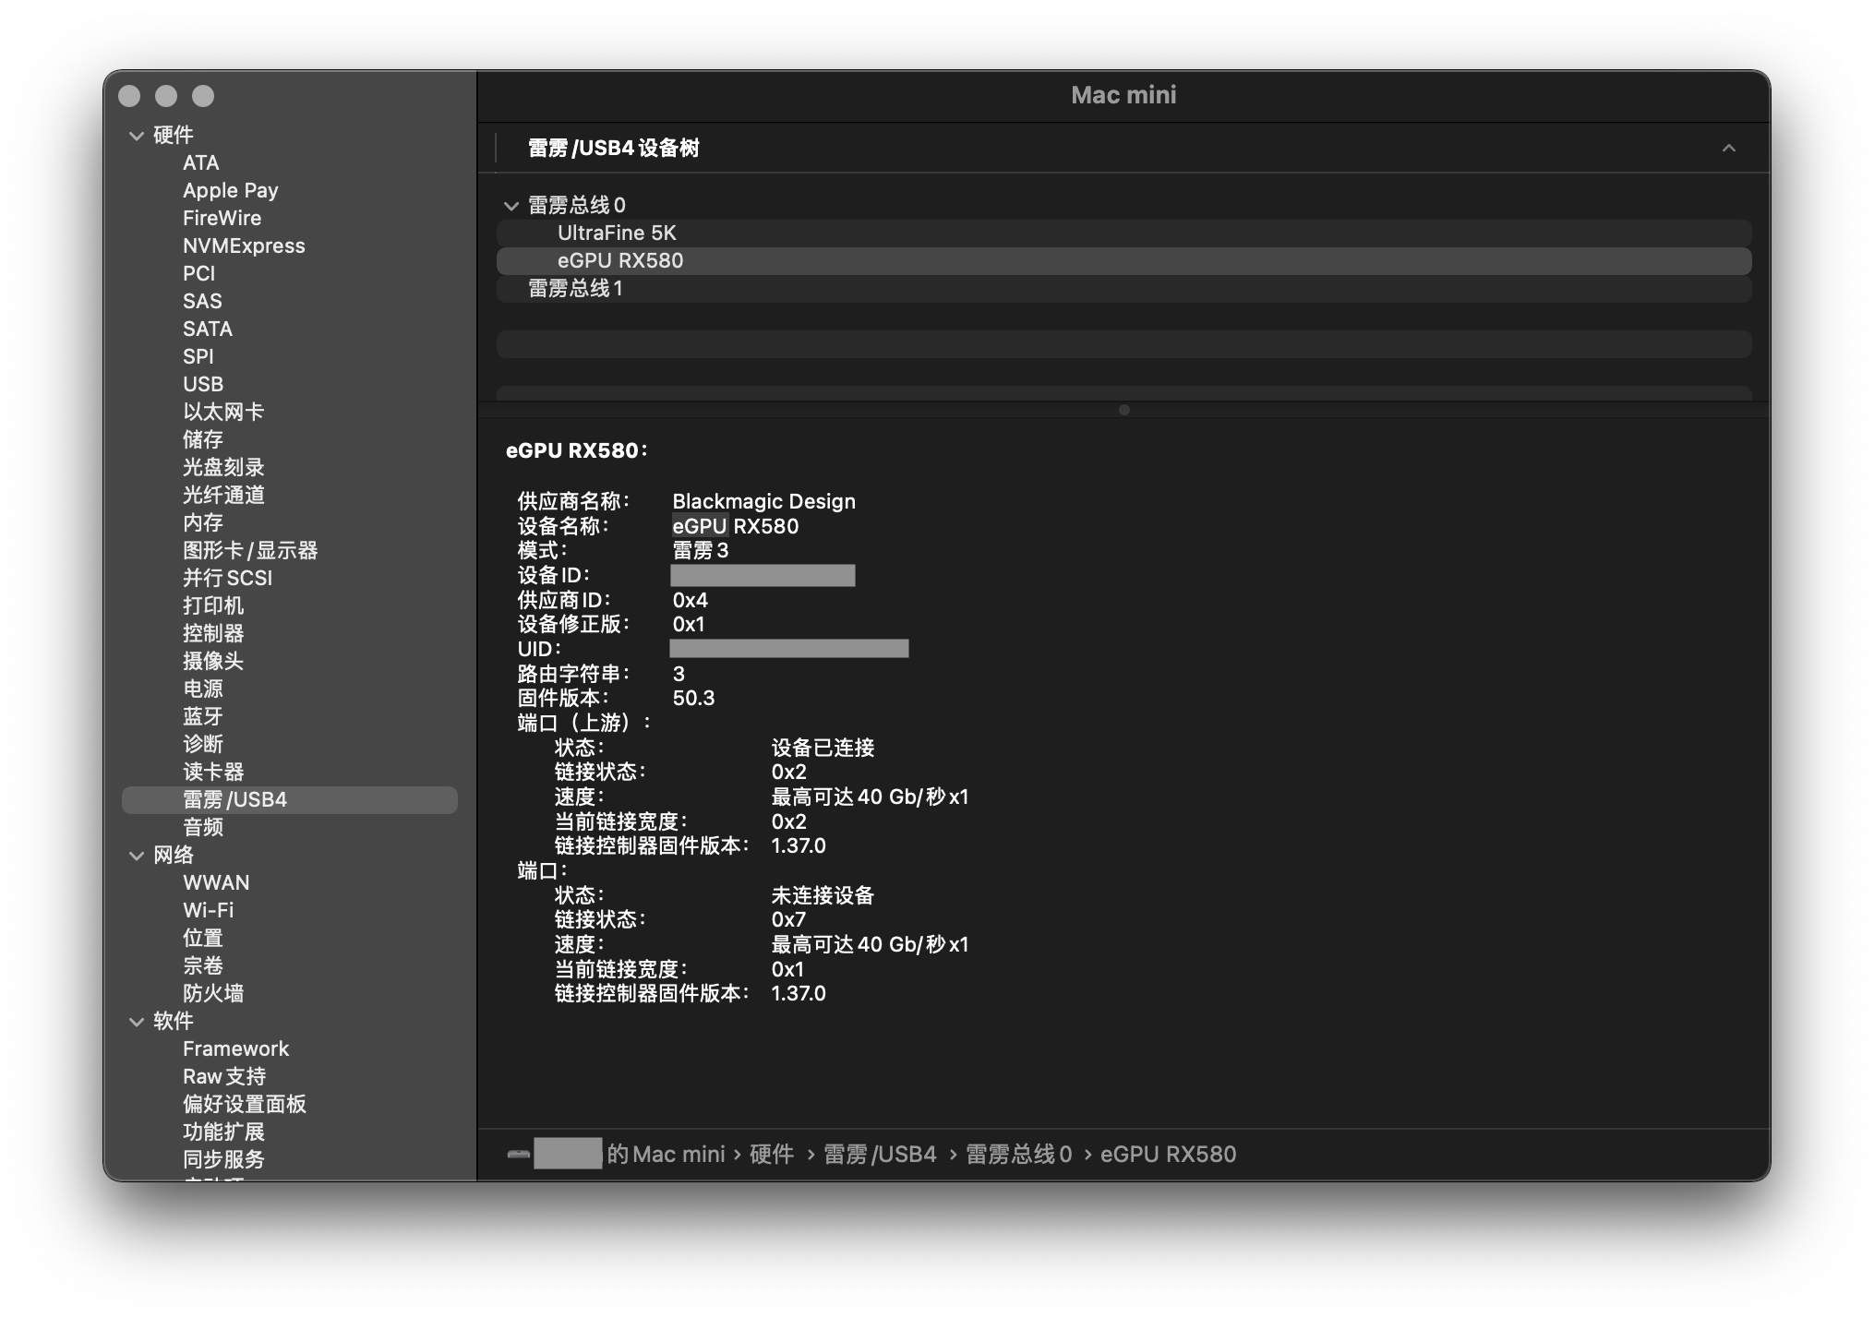
Task: Click the column sort chevron in header
Action: (x=1728, y=149)
